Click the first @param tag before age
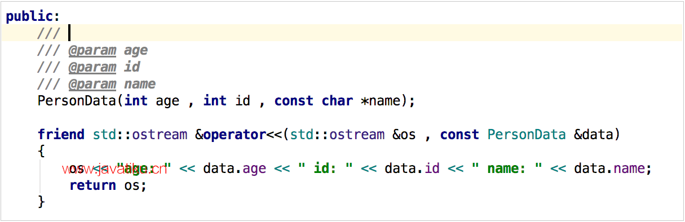Viewport: 685px width, 222px height. tap(92, 51)
